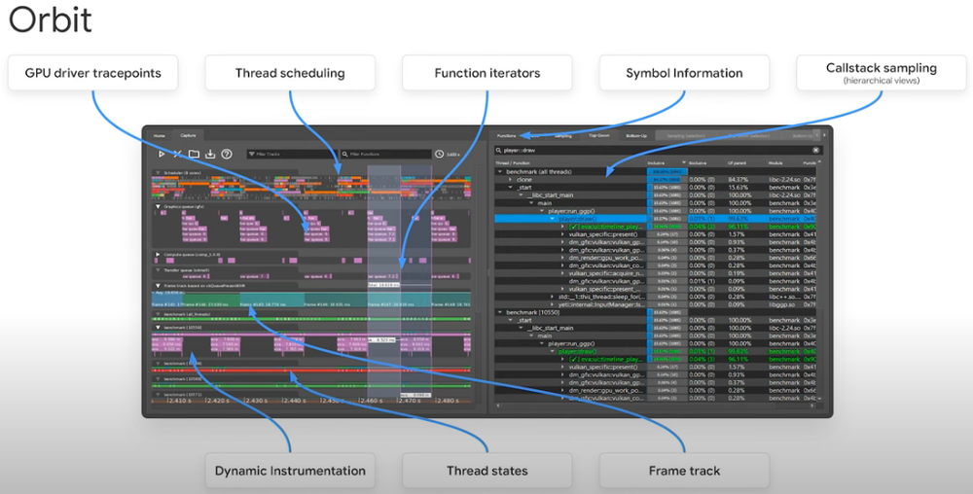Click the libc++.so module cell
Image resolution: width=973 pixels, height=494 pixels.
(783, 297)
